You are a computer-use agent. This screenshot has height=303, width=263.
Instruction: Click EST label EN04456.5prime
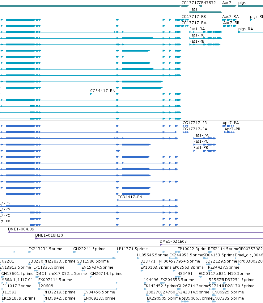point(99,292)
